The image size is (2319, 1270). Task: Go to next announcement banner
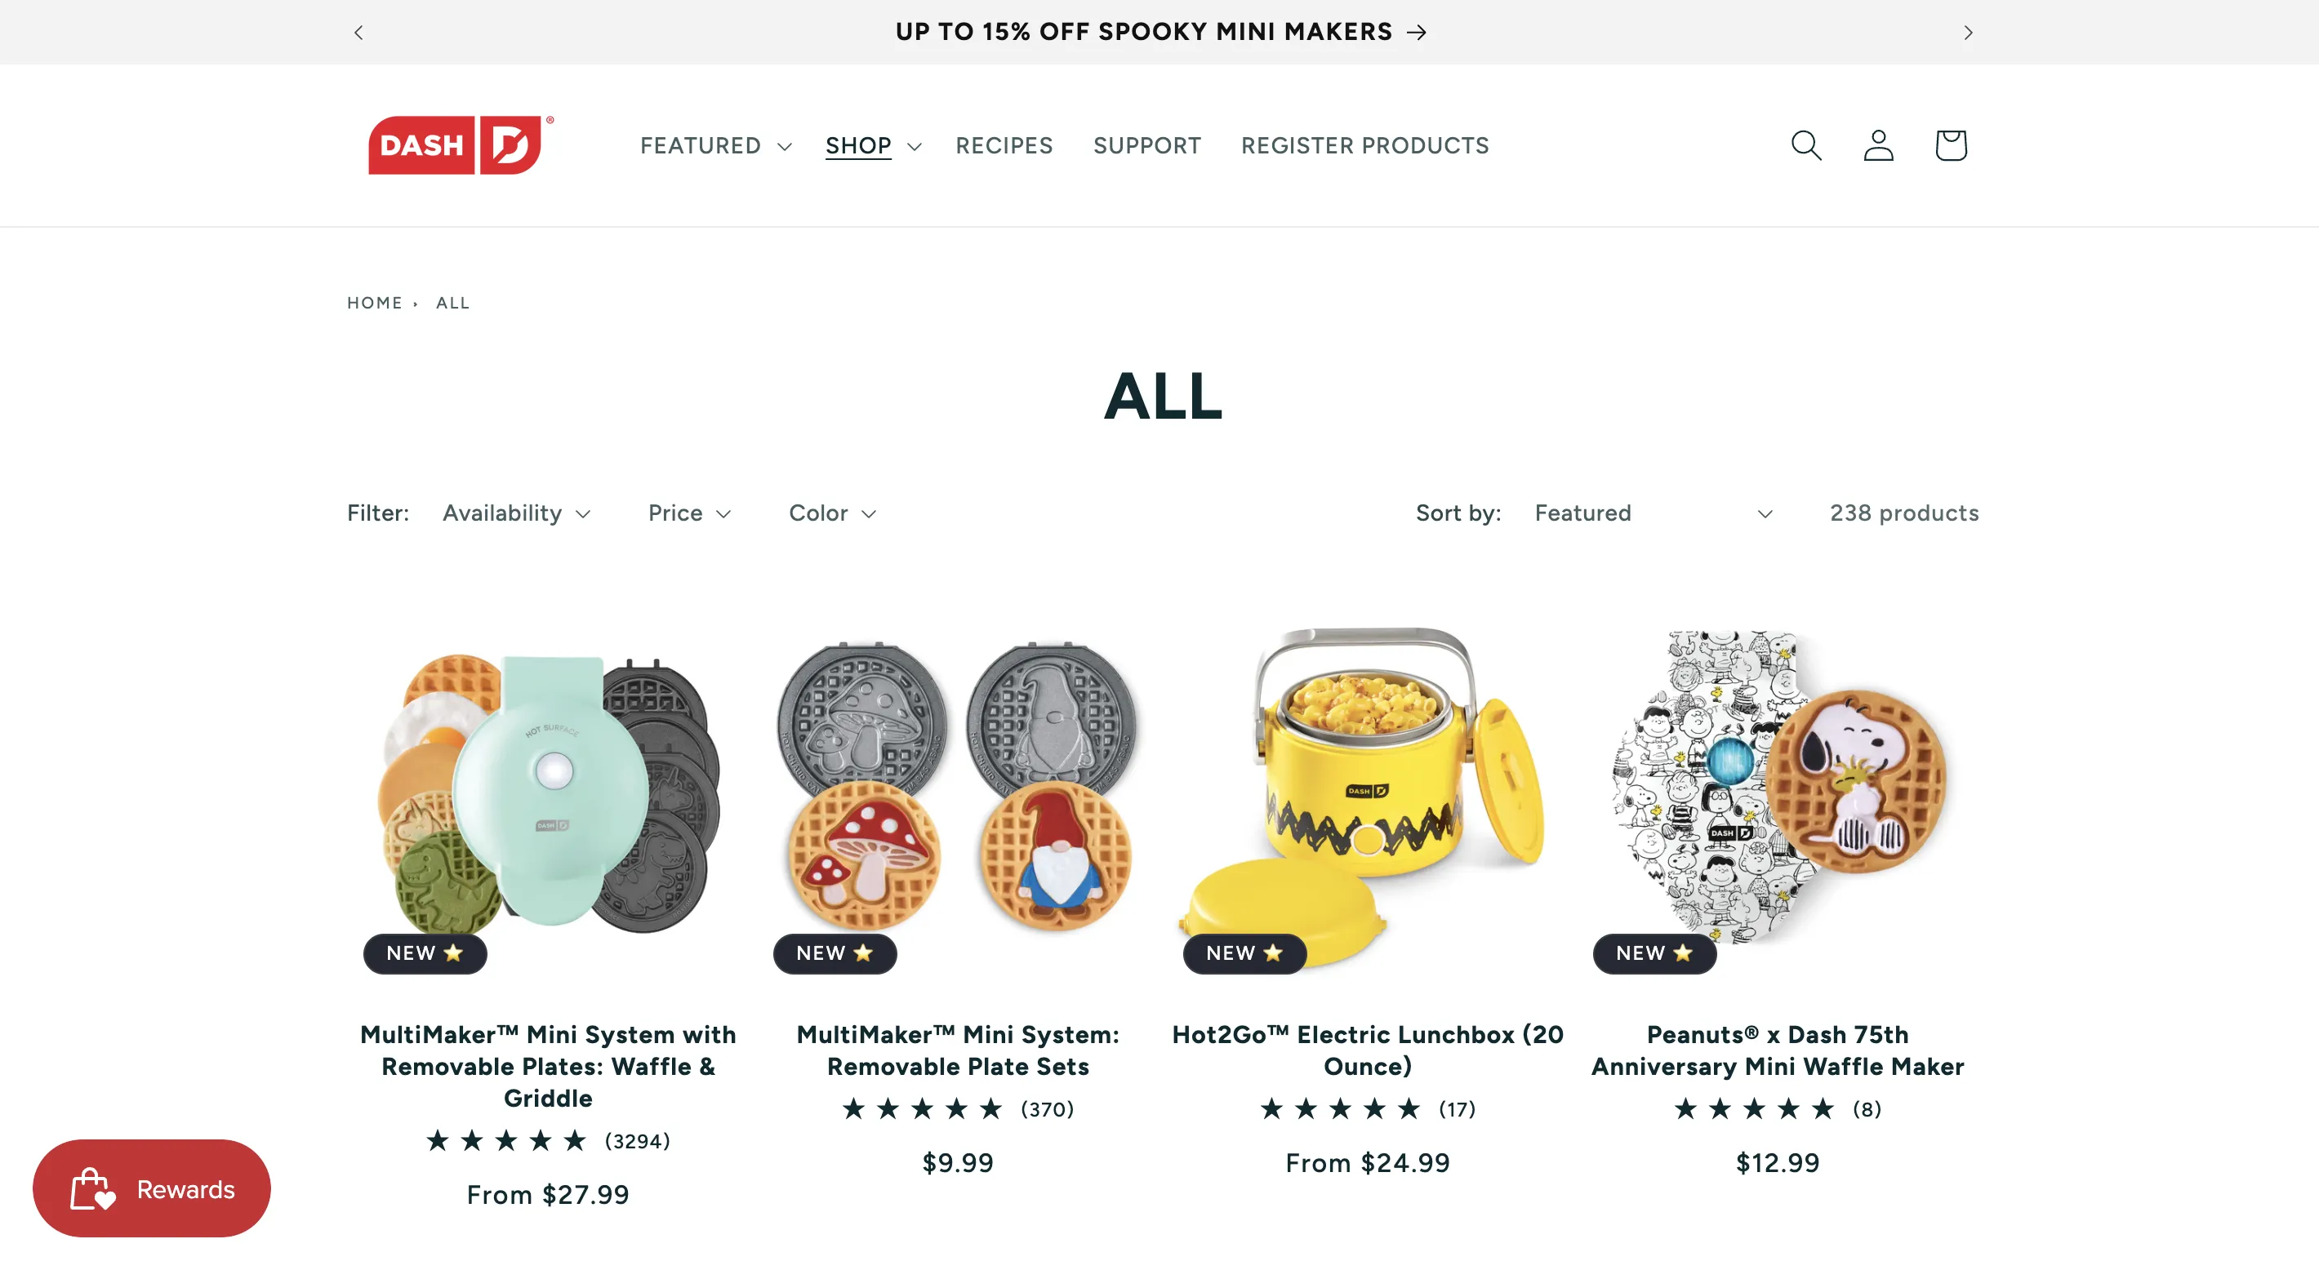1968,33
